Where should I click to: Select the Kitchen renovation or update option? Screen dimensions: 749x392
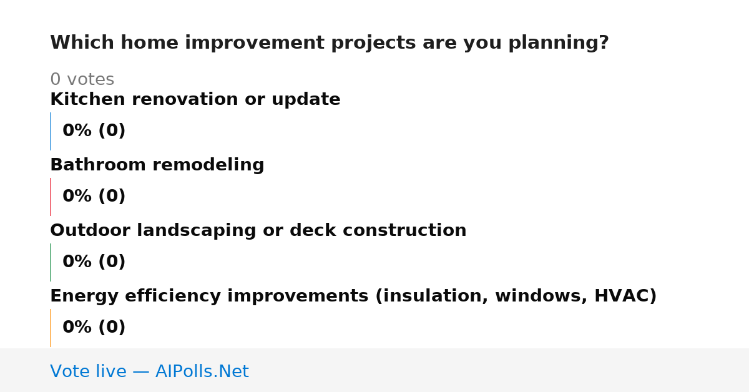coord(195,99)
